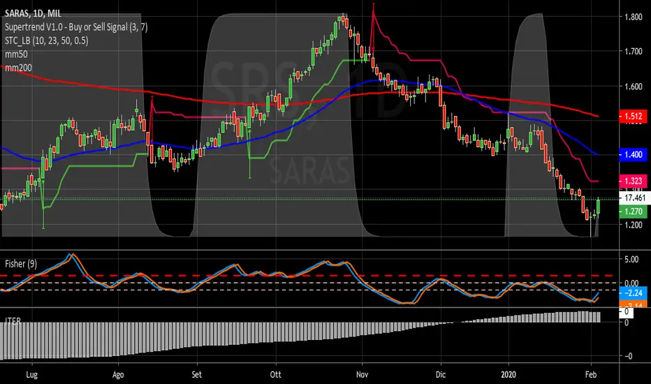
Task: Click the SARAS, 1D, MIL symbol title
Action: (x=33, y=13)
